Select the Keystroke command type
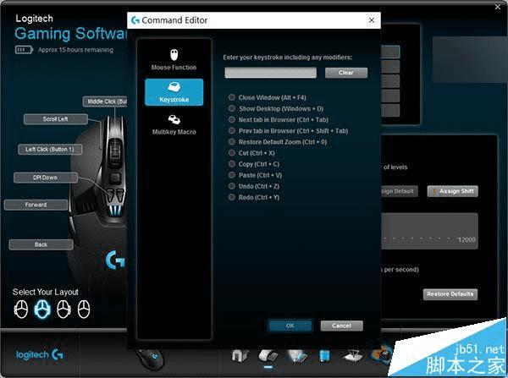The image size is (508, 378). [174, 92]
